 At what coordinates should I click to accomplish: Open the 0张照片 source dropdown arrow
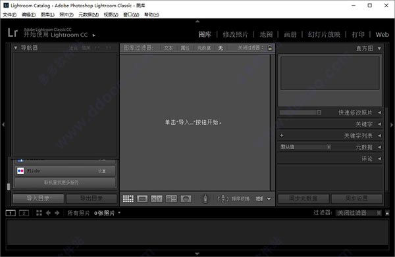coord(119,213)
